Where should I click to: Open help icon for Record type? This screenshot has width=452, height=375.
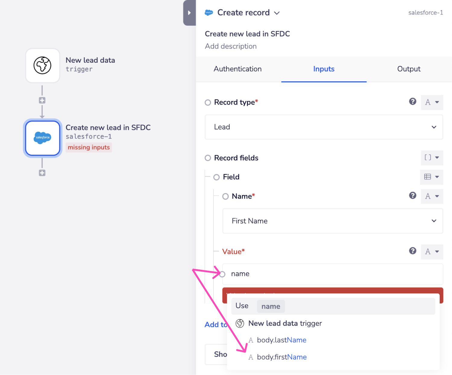[x=413, y=102]
